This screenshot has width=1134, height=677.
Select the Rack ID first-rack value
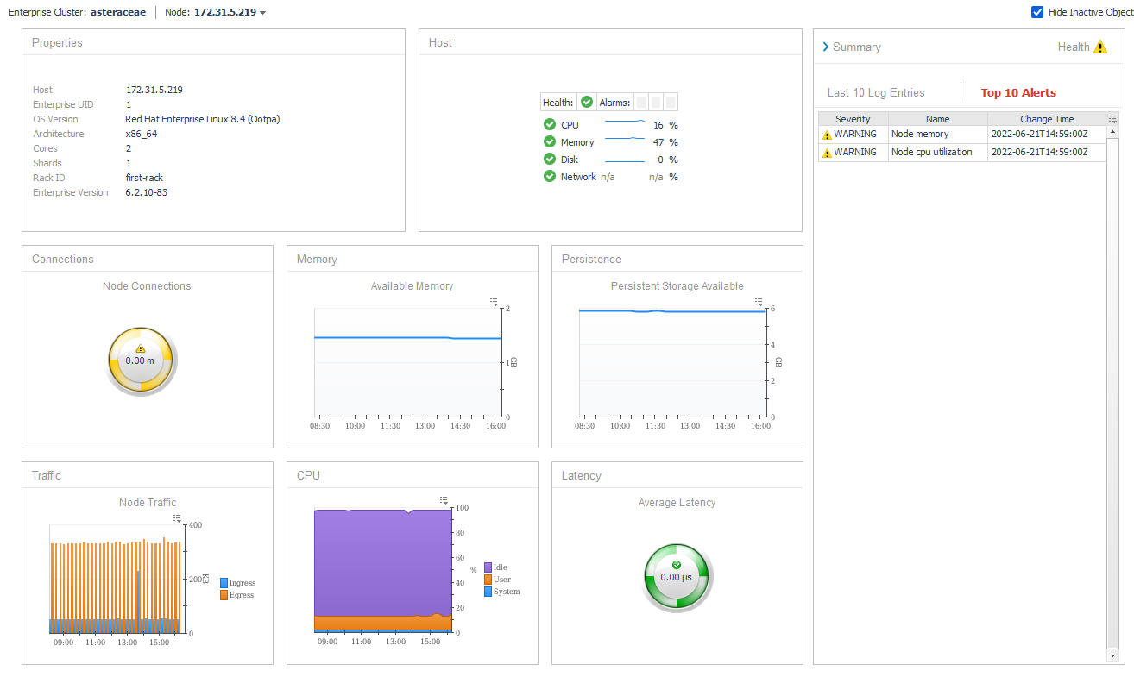coord(144,178)
